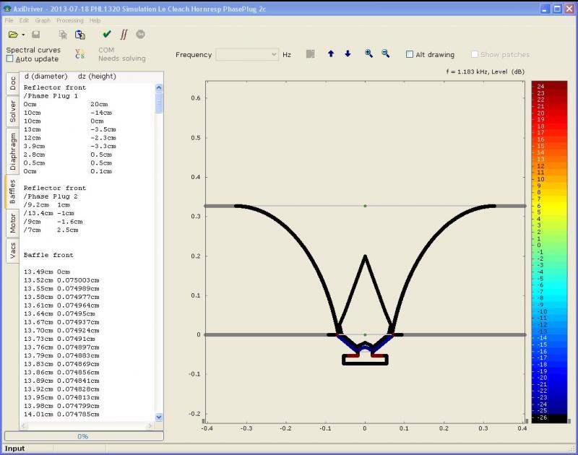Click the 'dz (height)' column header
The image size is (578, 455).
[97, 76]
